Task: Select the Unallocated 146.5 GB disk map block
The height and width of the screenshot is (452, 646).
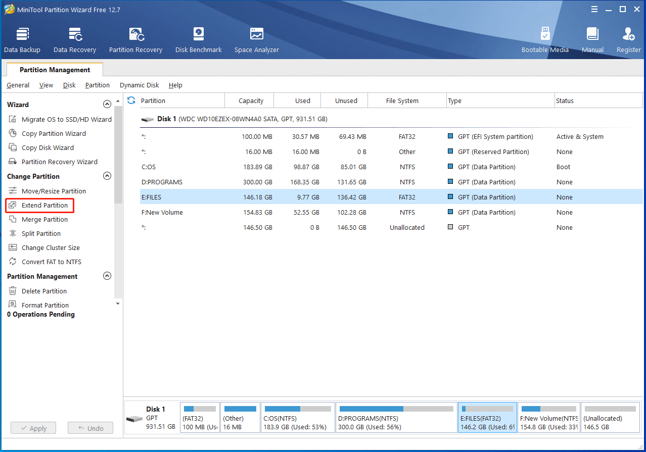Action: tap(611, 418)
